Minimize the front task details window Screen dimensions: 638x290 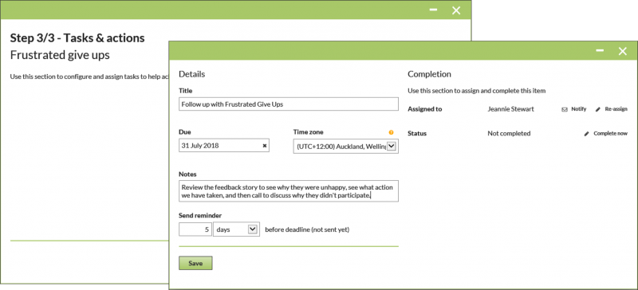pos(600,51)
